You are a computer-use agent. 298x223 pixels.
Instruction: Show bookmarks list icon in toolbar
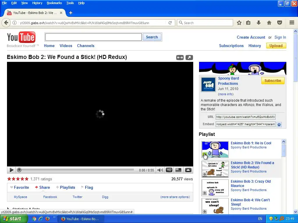[x=248, y=23]
